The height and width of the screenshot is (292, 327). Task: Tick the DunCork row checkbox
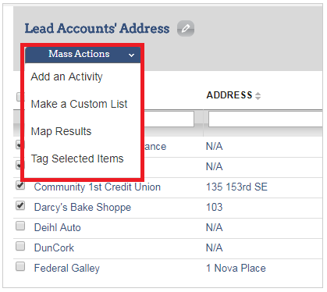(x=20, y=246)
